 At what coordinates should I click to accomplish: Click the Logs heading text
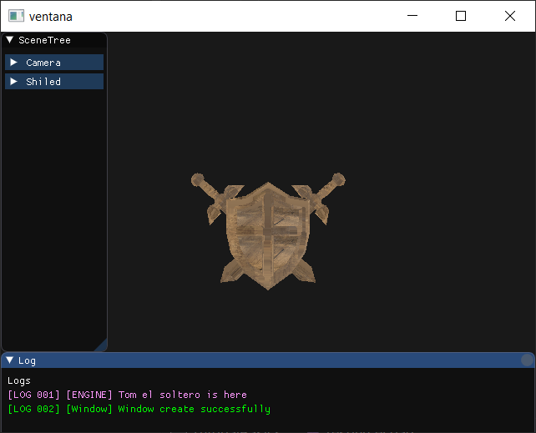(x=18, y=380)
